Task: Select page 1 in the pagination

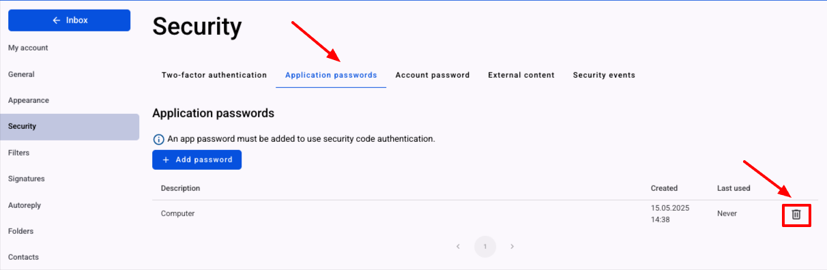Action: pos(485,246)
